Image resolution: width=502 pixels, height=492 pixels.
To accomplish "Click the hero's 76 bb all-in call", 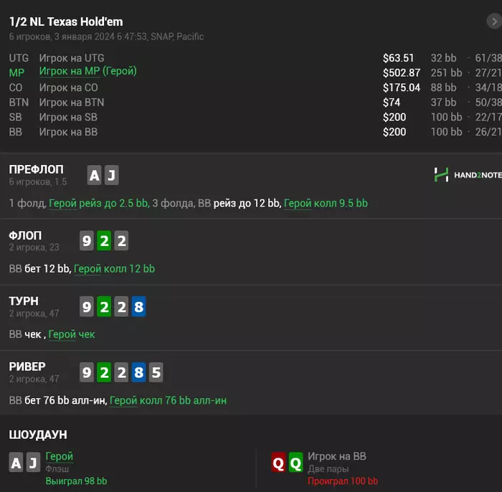I will click(x=168, y=400).
